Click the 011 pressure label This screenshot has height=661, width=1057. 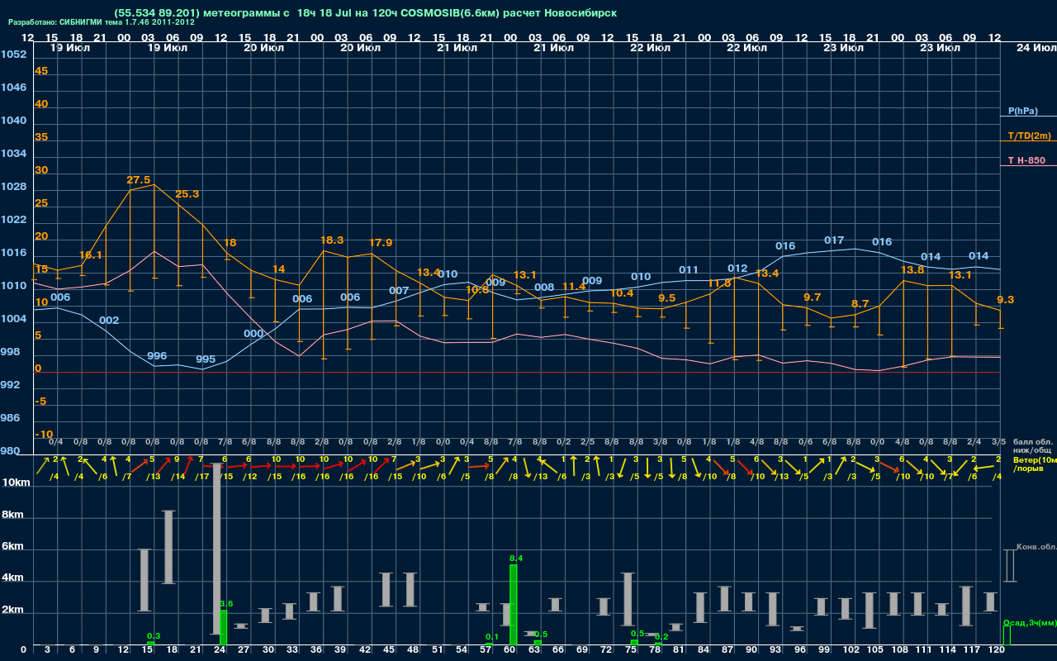[689, 270]
